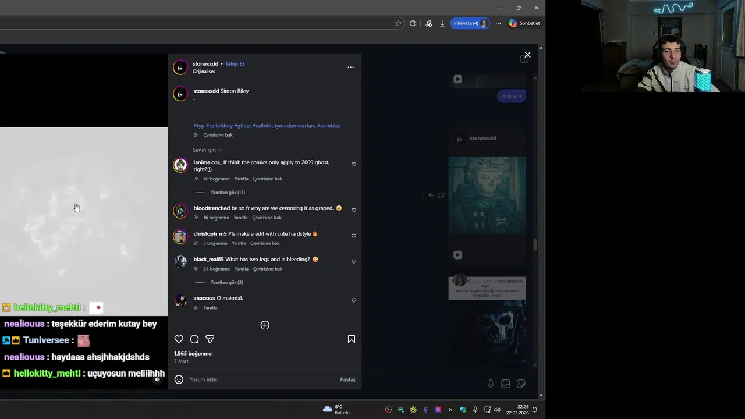Unmute the video with speaker icon

[x=157, y=379]
